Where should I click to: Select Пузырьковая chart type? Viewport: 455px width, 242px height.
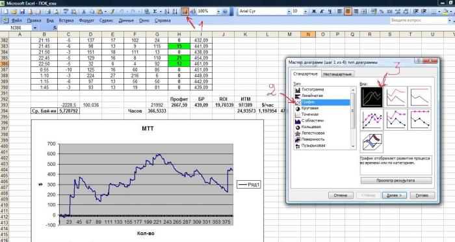click(313, 146)
